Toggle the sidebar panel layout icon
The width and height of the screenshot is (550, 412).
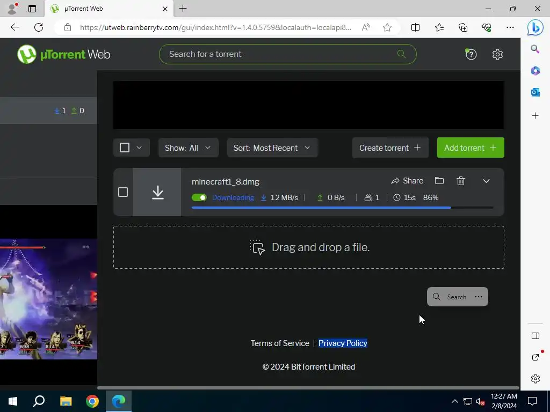pos(535,336)
